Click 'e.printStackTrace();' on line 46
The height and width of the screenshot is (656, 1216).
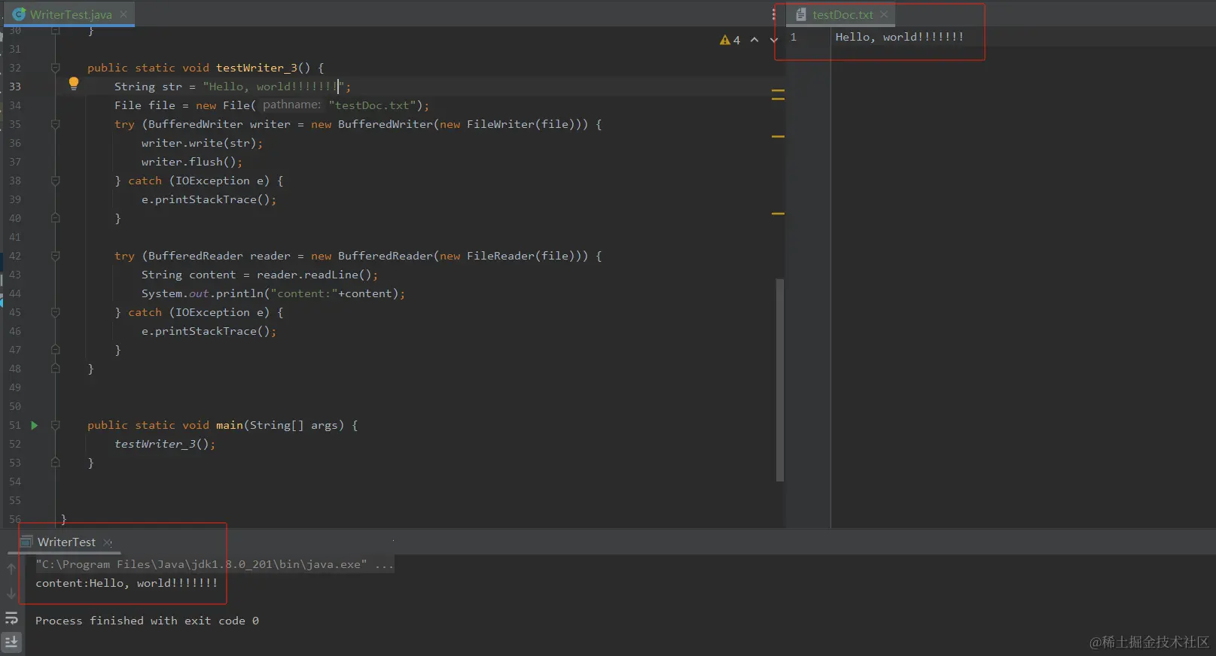click(209, 331)
